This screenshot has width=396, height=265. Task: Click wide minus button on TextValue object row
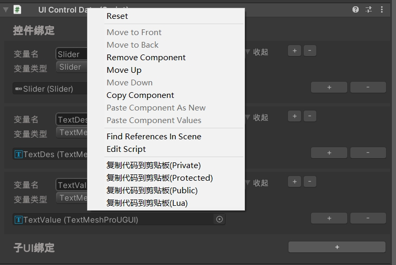[x=368, y=218]
